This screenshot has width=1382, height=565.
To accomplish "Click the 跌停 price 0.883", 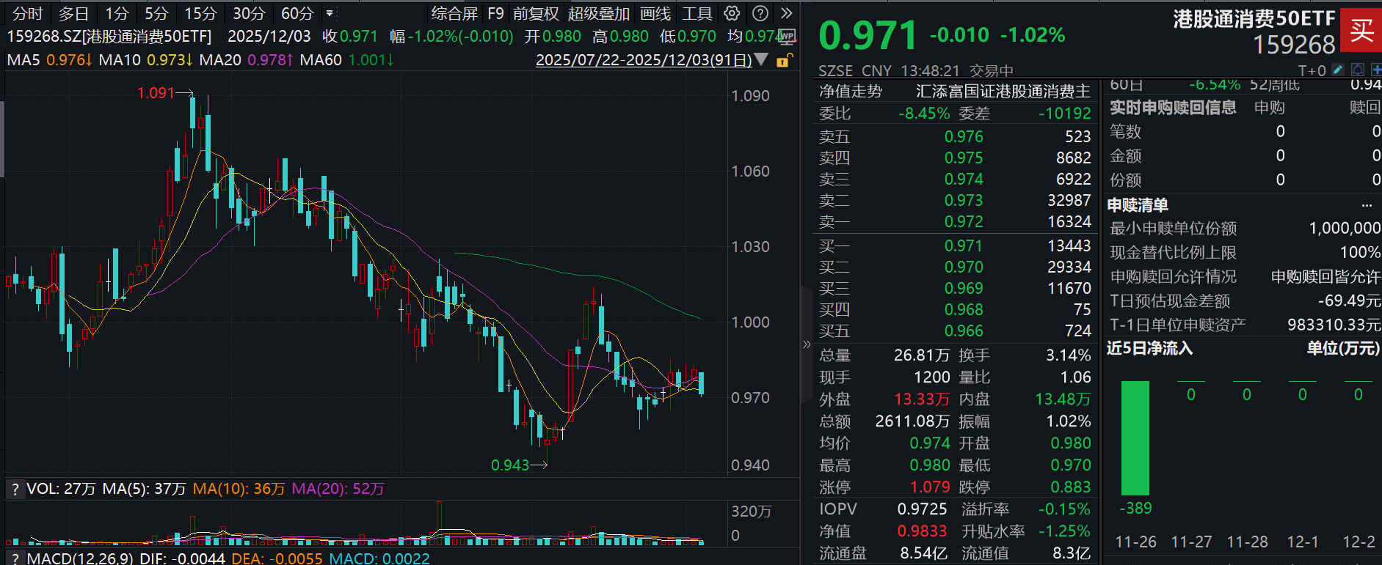I will tap(1071, 487).
